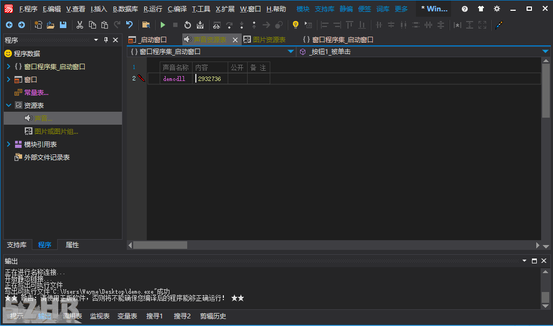Go forward with the right arrow navigation icon
This screenshot has height=326, width=553.
[x=22, y=25]
